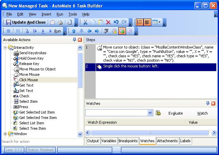Toggle the aligned text view icon

[x=147, y=22]
